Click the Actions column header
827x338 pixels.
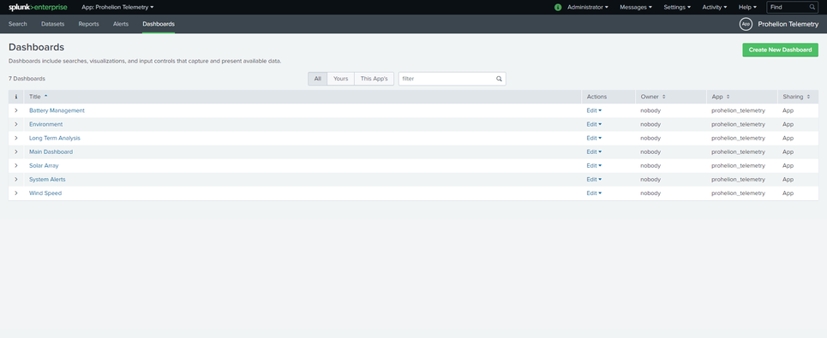click(x=596, y=97)
